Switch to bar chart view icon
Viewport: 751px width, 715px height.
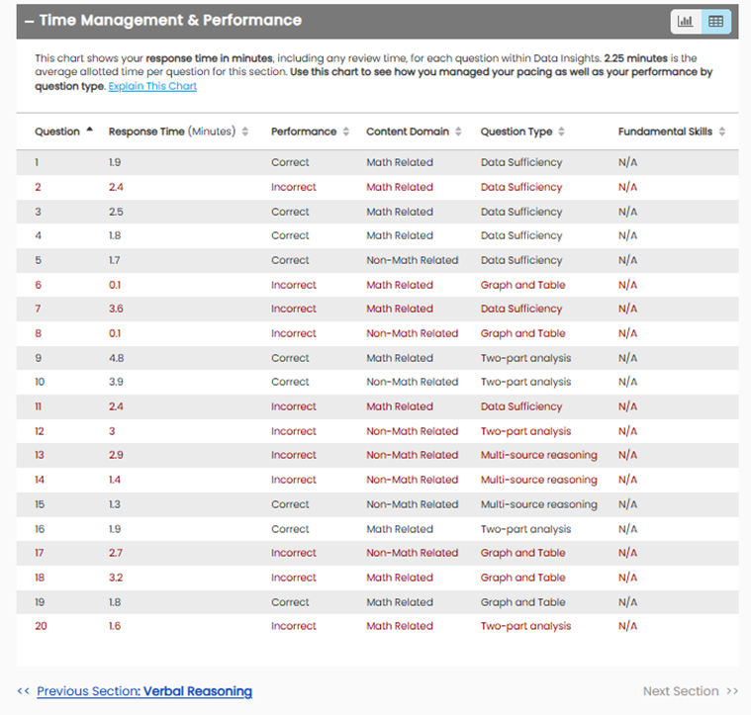pyautogui.click(x=685, y=21)
